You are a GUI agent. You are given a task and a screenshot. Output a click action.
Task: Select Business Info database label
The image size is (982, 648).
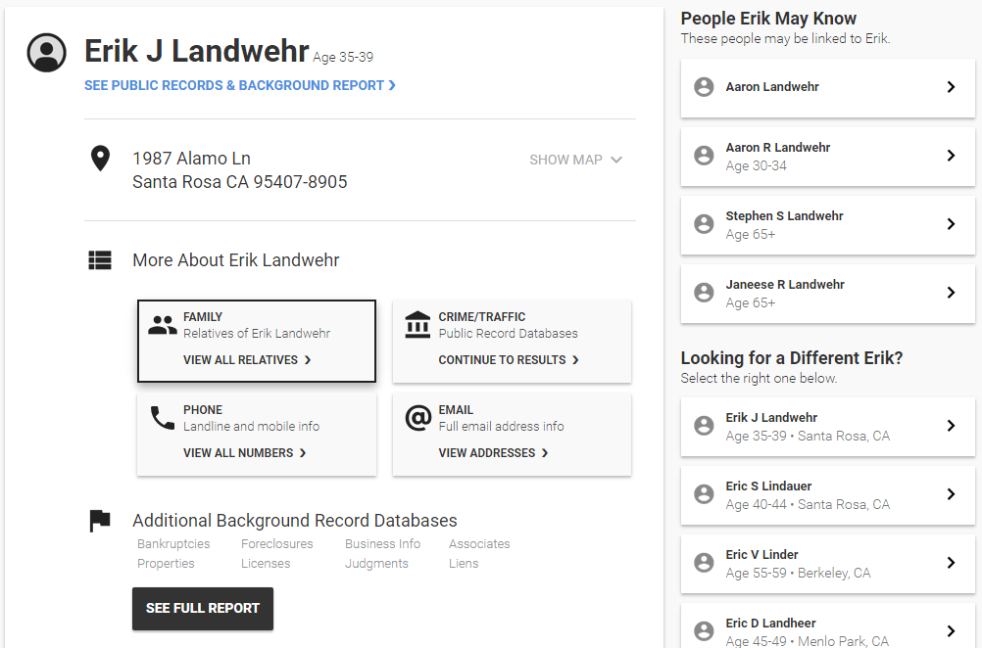[x=382, y=543]
